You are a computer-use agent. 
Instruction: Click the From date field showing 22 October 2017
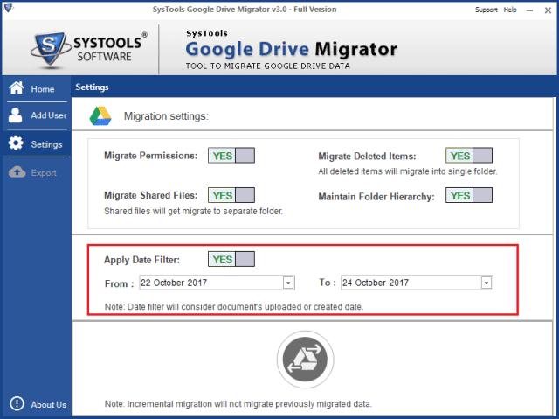click(217, 283)
